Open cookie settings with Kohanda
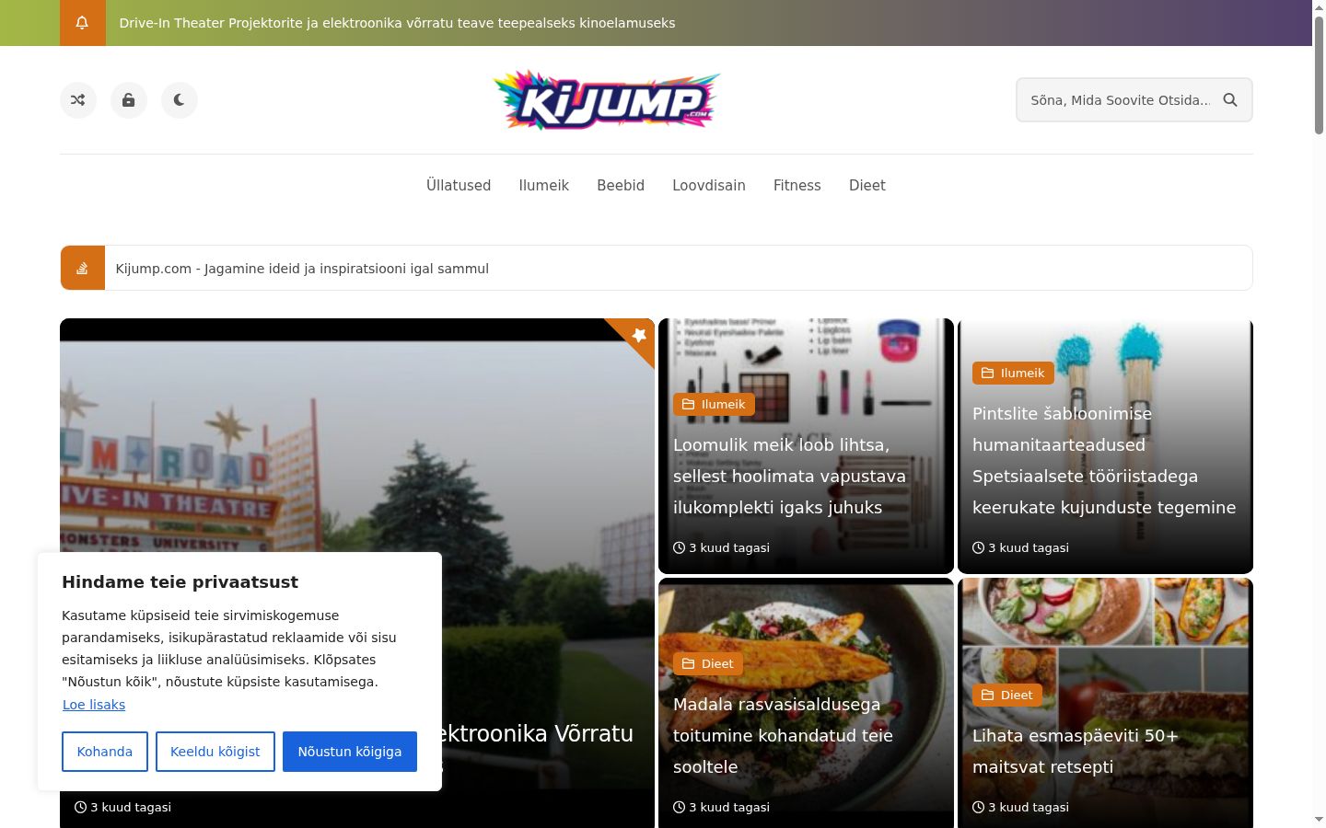Viewport: 1326px width, 828px height. [105, 752]
